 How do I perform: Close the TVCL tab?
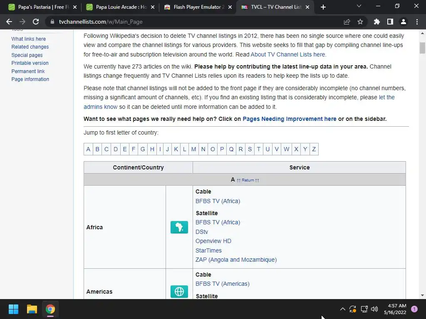click(x=307, y=7)
